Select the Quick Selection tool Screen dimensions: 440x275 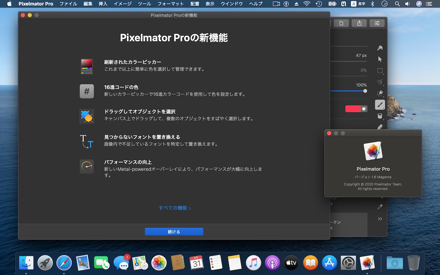[x=380, y=93]
